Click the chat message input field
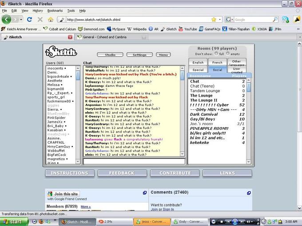 coord(134,161)
